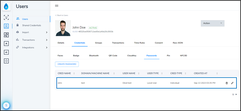Click the CREATE PASSWORD button

coord(67,64)
